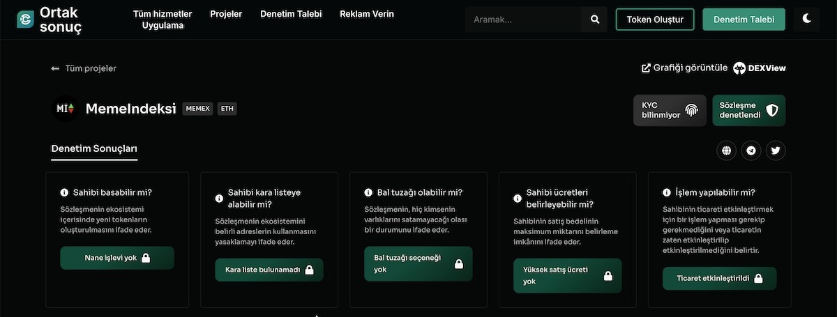Open Tüm hizmetler Uygulama menu
This screenshot has width=837, height=317.
[x=163, y=20]
